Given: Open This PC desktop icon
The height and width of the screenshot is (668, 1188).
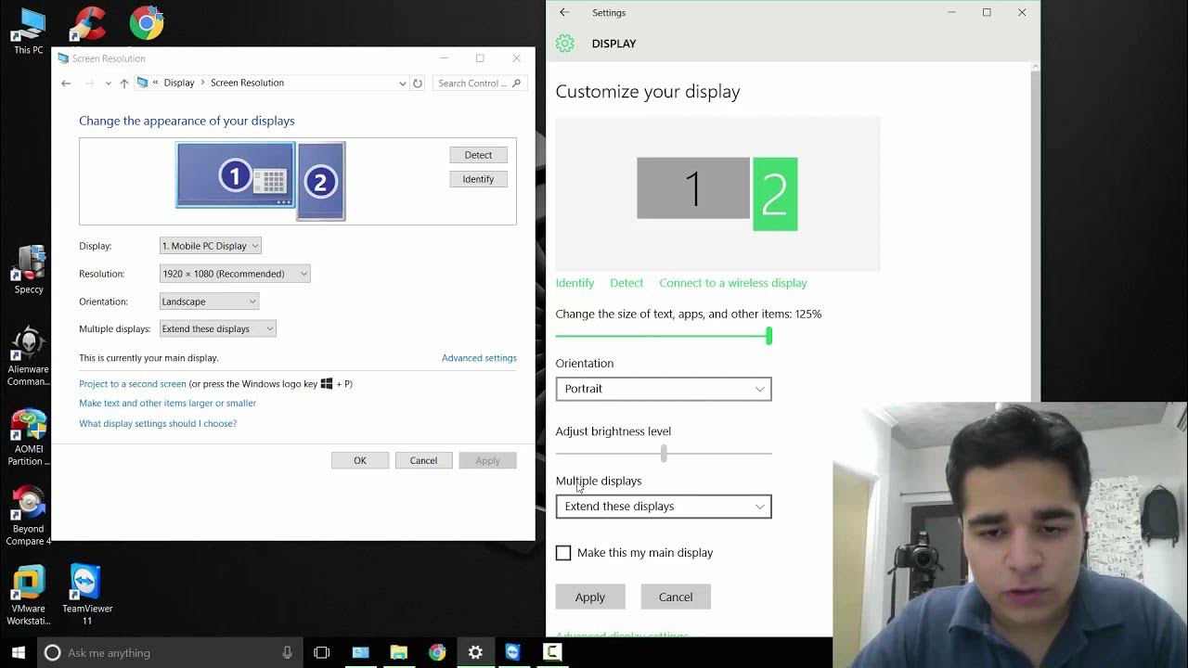Looking at the screenshot, I should (29, 31).
